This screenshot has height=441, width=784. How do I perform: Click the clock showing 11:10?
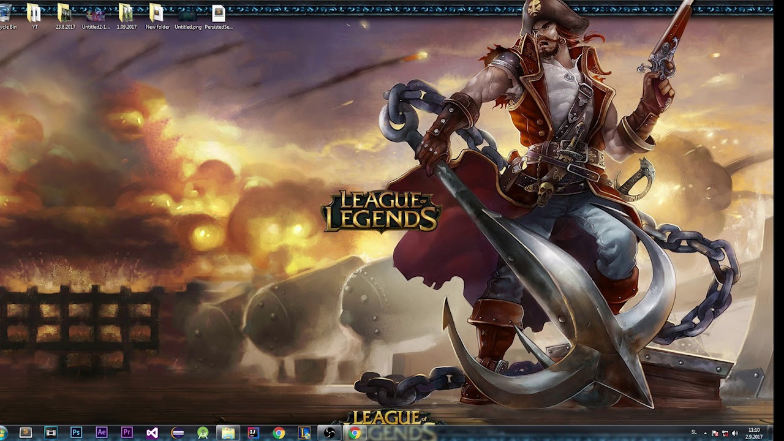[x=754, y=433]
